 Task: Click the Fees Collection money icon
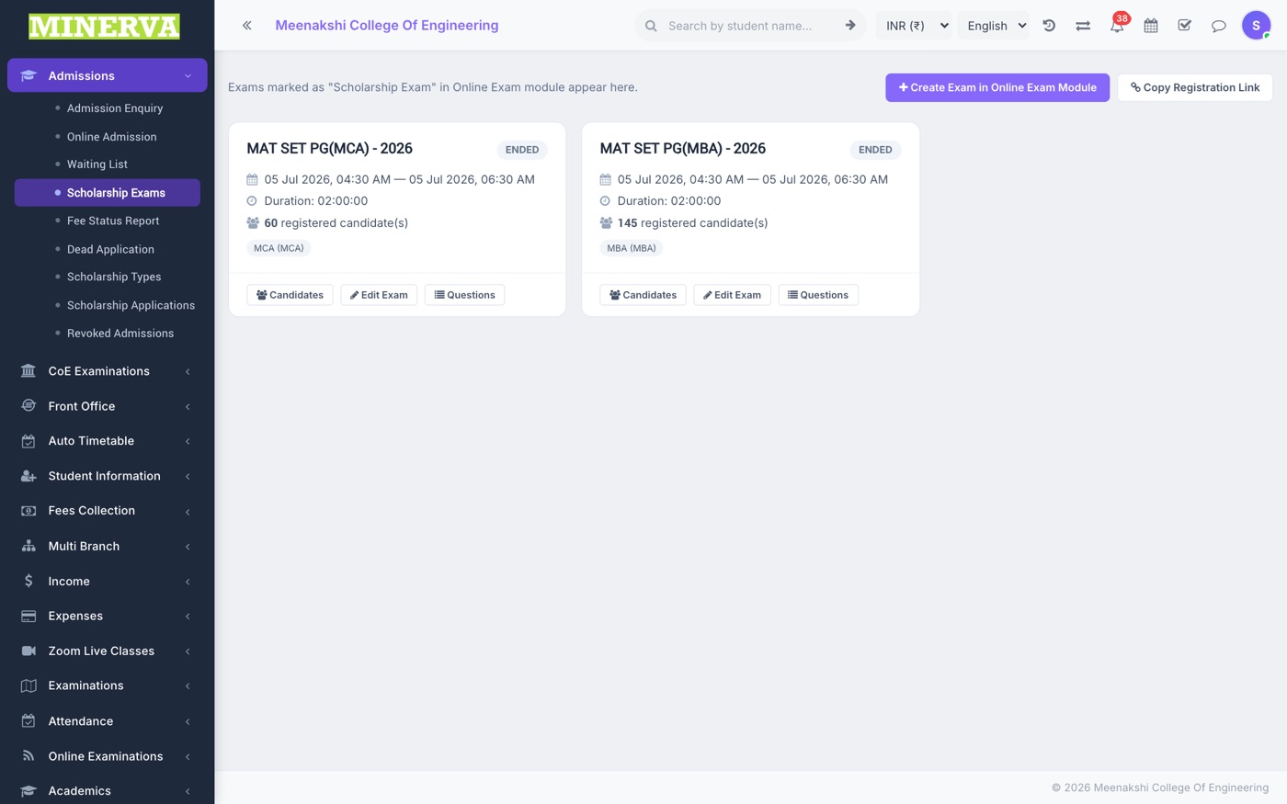coord(28,511)
